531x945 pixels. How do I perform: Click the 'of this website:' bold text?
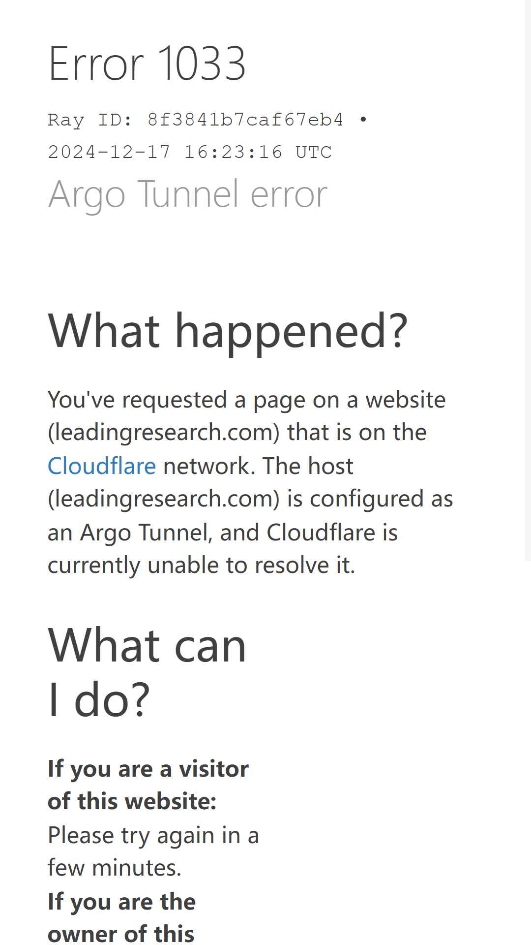132,801
